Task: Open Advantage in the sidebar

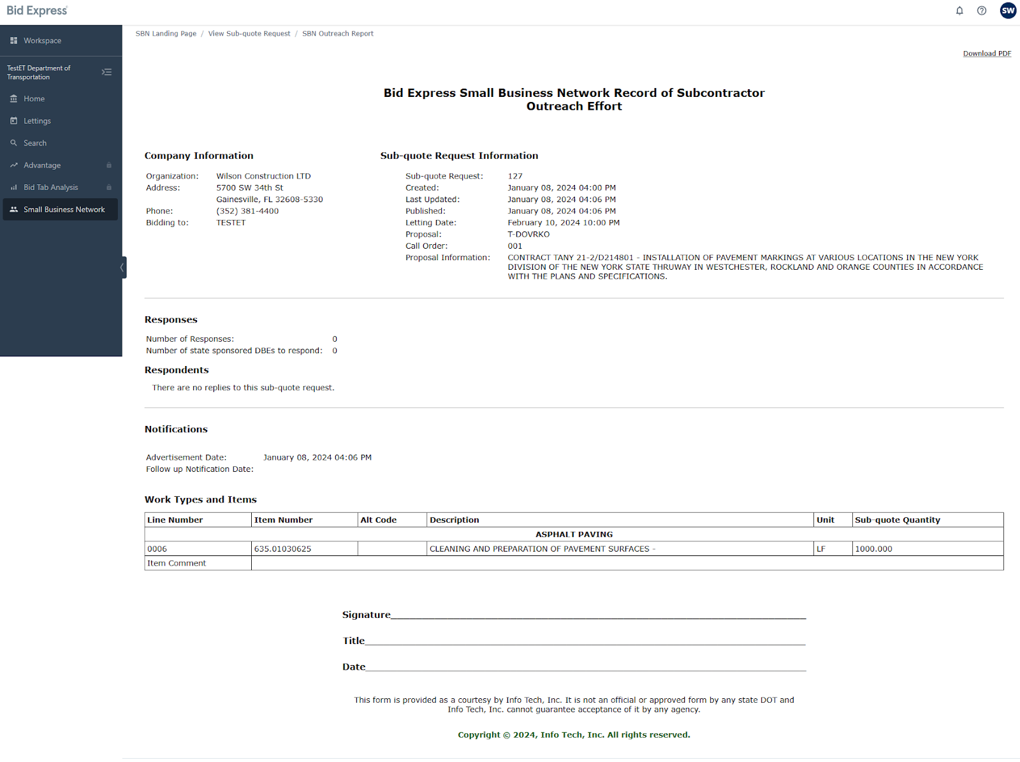Action: coord(42,166)
